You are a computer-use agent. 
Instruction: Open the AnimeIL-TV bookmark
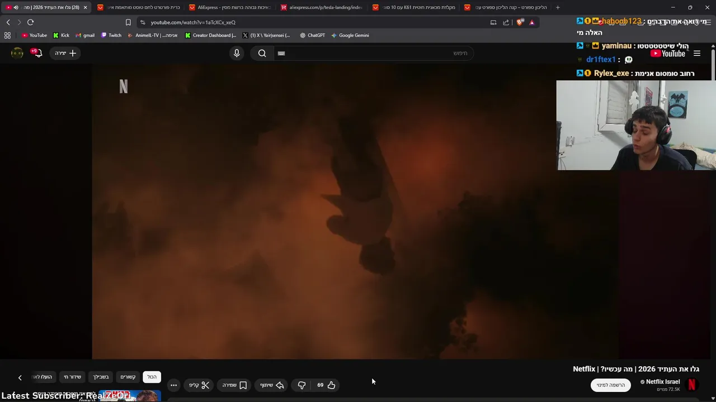(152, 35)
